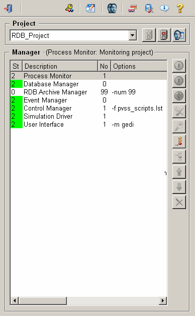Click the red traffic light stop project button
This screenshot has height=316, width=195.
pos(164,35)
